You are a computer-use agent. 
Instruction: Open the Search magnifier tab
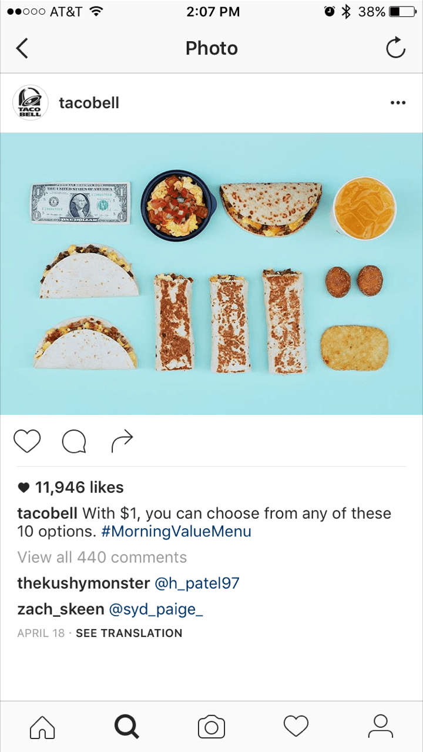coord(126,727)
